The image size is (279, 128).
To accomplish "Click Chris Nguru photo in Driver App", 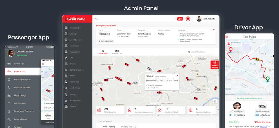I will pos(237,106).
